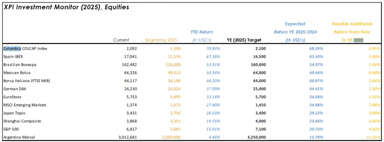Click the additional return 4.05% cell
The height and width of the screenshot is (142, 384).
pos(374,121)
